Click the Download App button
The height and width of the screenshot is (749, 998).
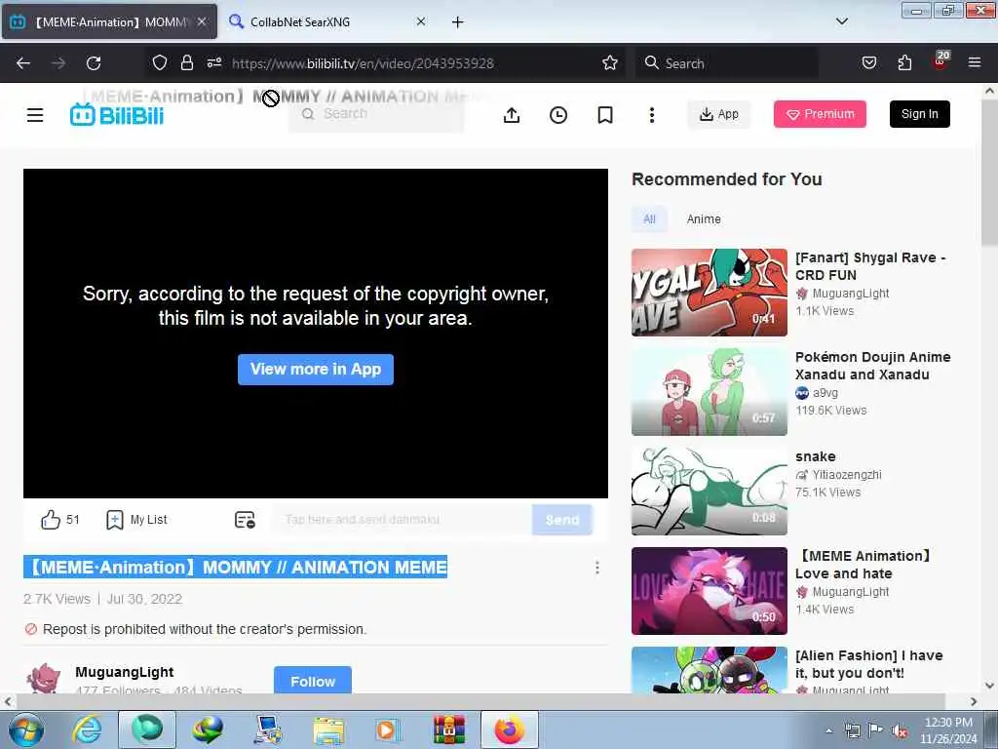(718, 114)
